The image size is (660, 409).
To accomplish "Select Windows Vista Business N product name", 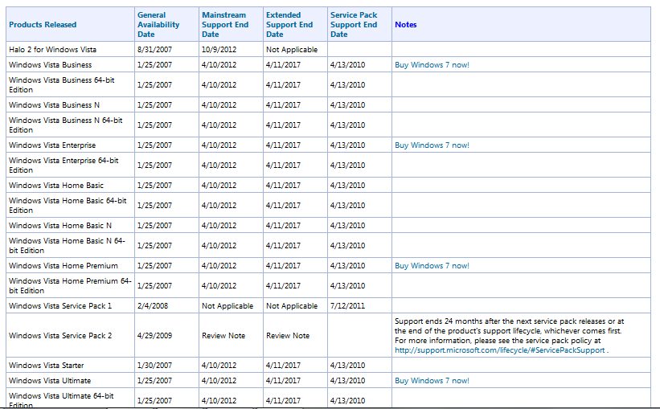I will point(55,105).
